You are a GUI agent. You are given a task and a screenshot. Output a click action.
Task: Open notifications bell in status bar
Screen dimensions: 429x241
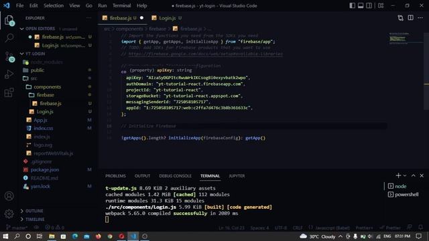click(x=420, y=228)
